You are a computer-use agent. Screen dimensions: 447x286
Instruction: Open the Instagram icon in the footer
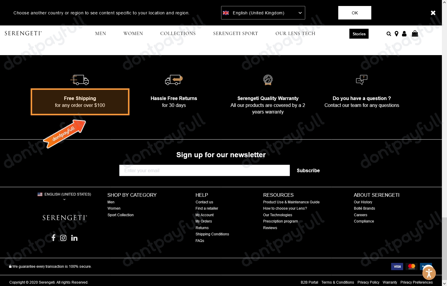pos(63,237)
